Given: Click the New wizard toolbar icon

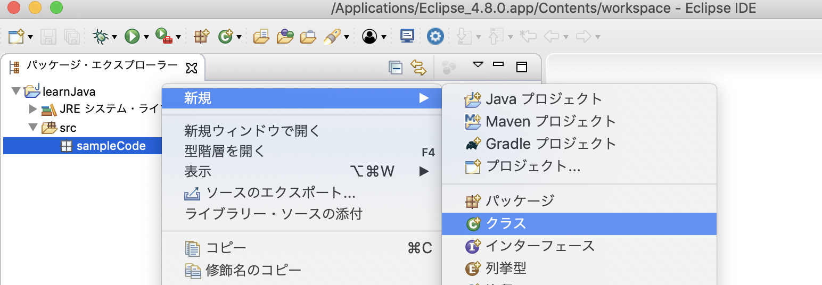Looking at the screenshot, I should click(x=16, y=36).
